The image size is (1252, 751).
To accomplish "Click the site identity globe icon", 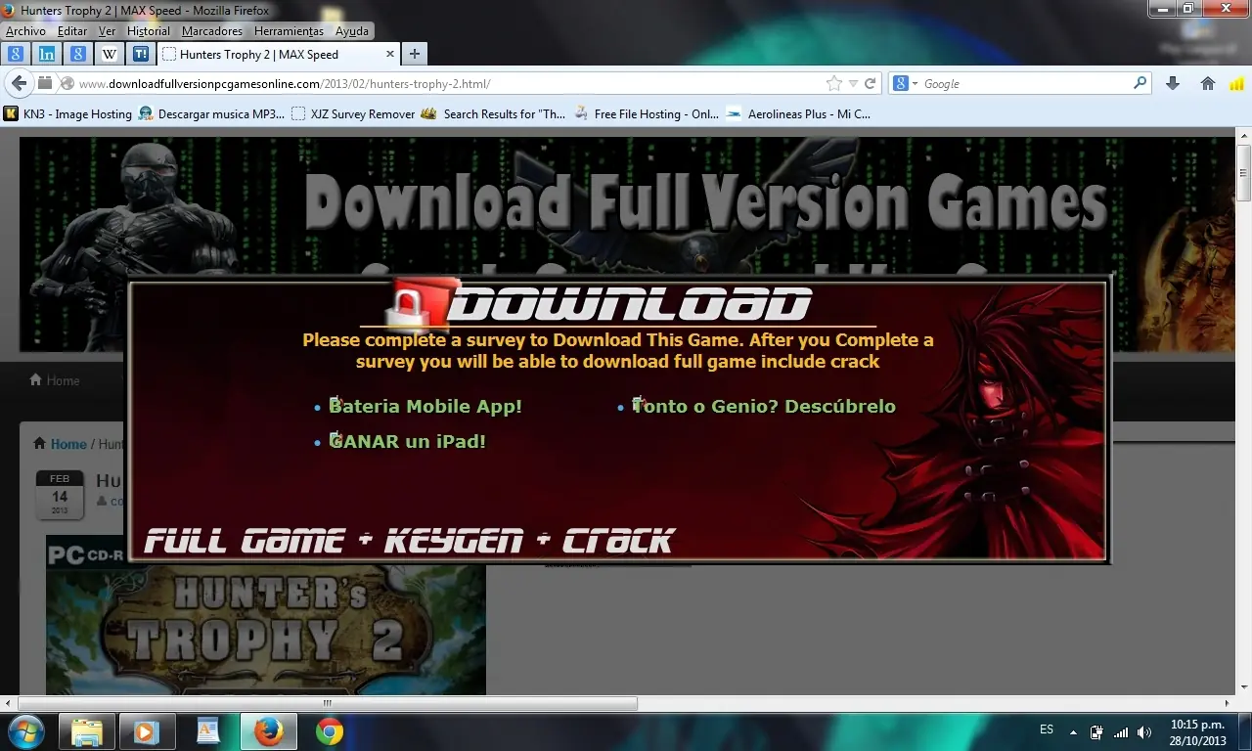I will click(67, 83).
